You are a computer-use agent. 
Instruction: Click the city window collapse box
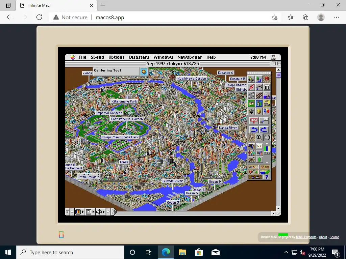coord(279,63)
